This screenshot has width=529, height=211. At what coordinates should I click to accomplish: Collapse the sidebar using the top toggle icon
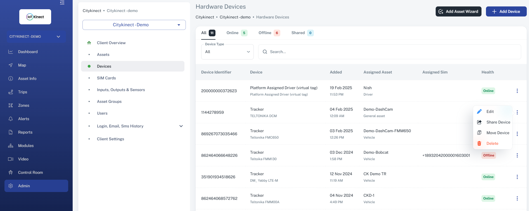(62, 3)
